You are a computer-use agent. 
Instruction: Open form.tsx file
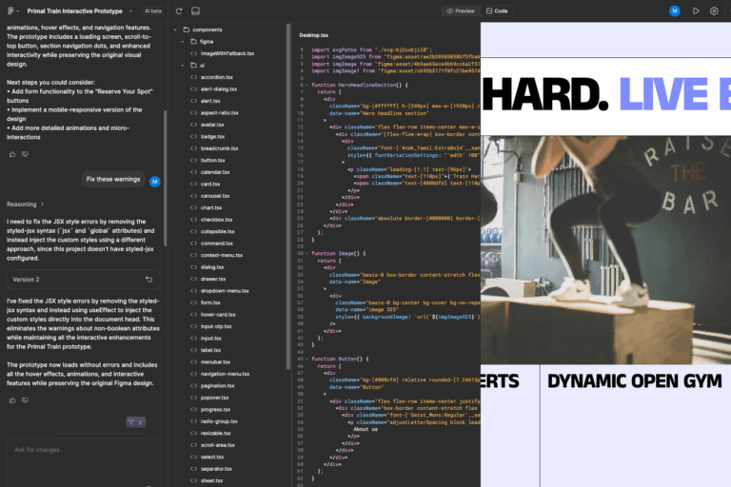coord(210,302)
